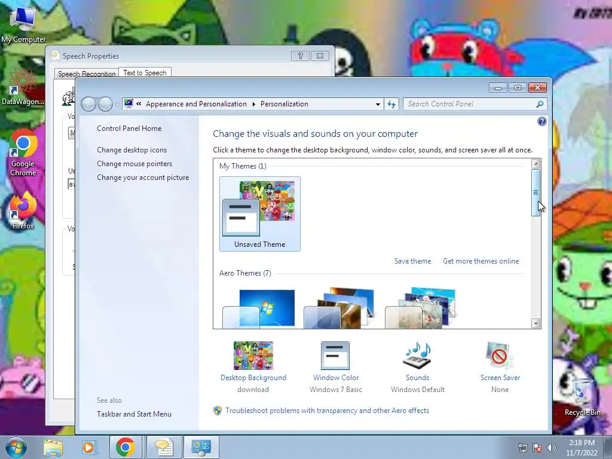The image size is (612, 459).
Task: Click the back navigation arrow
Action: pyautogui.click(x=88, y=104)
